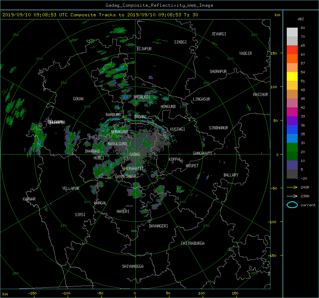
Task: Click the HUBLI city label
Action: click(99, 158)
